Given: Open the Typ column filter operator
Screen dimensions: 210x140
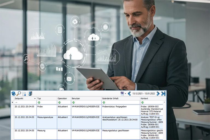Looking at the screenshot, I should pyautogui.click(x=39, y=103).
